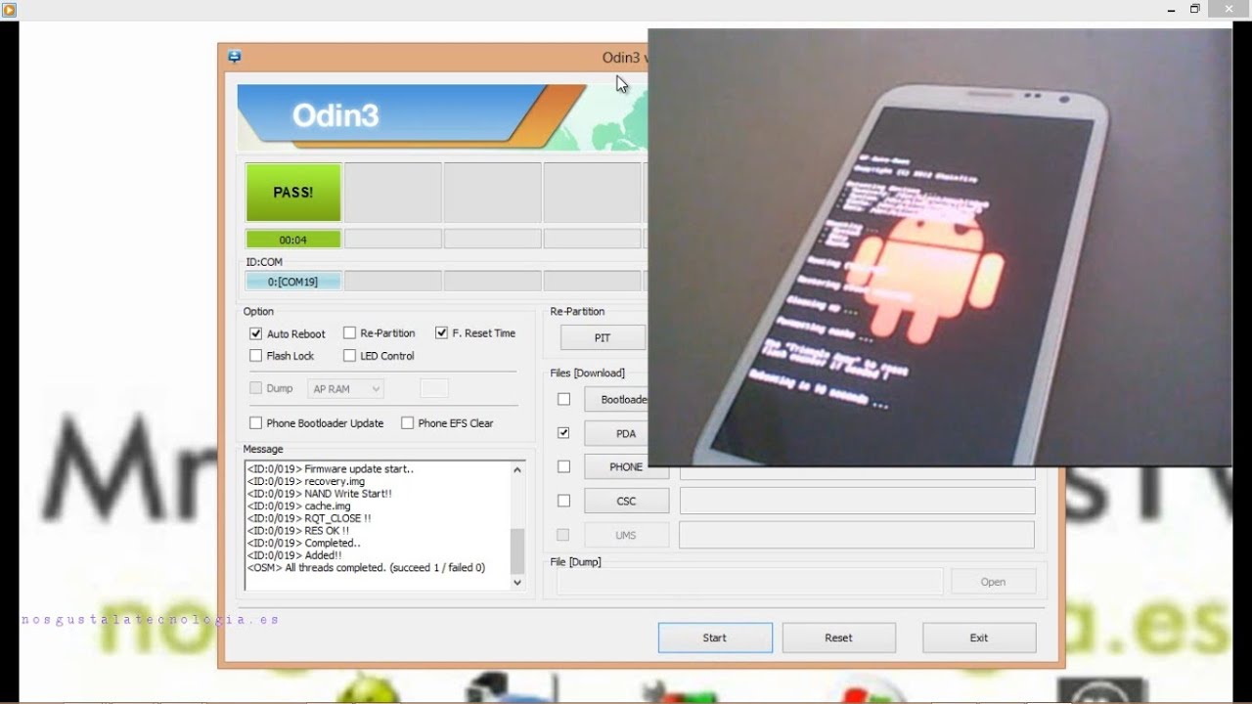Click the message log scrollbar thumb
The width and height of the screenshot is (1252, 704).
(517, 550)
